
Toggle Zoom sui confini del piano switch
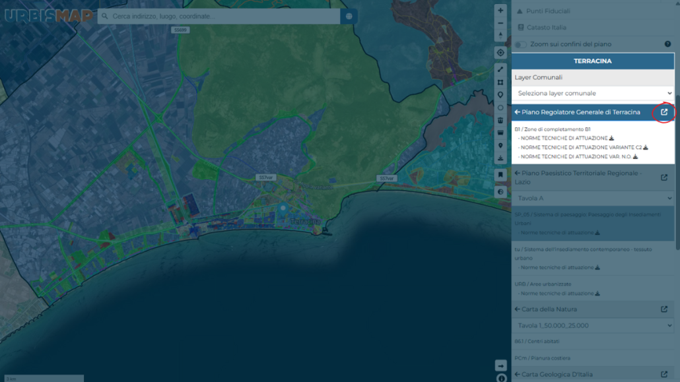[521, 45]
